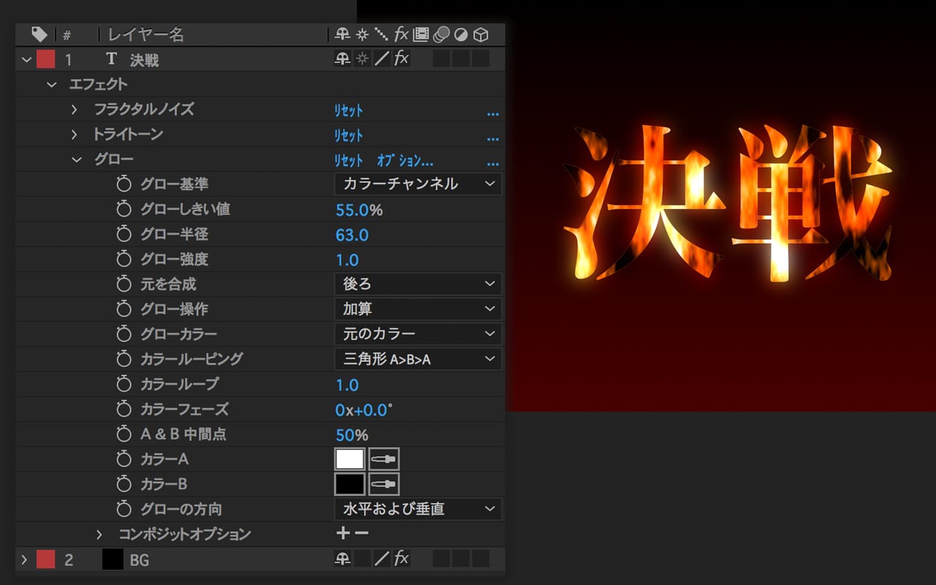This screenshot has width=936, height=585.
Task: Open the グロー操作 dropdown set to 加算
Action: coord(418,309)
